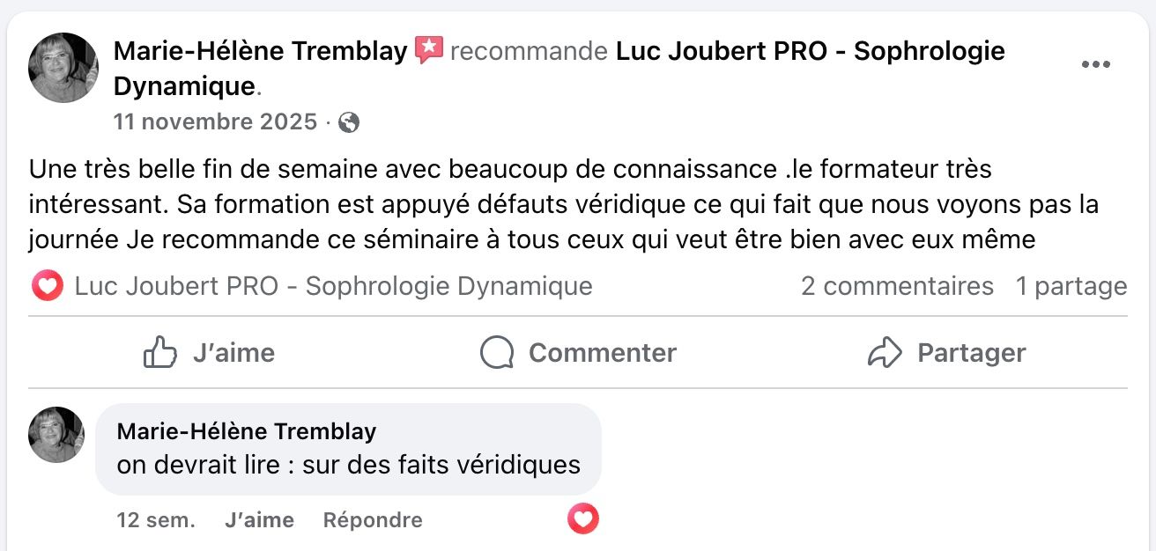This screenshot has width=1156, height=551.
Task: Open Marie-Hélène Tremblay post author link
Action: (261, 51)
